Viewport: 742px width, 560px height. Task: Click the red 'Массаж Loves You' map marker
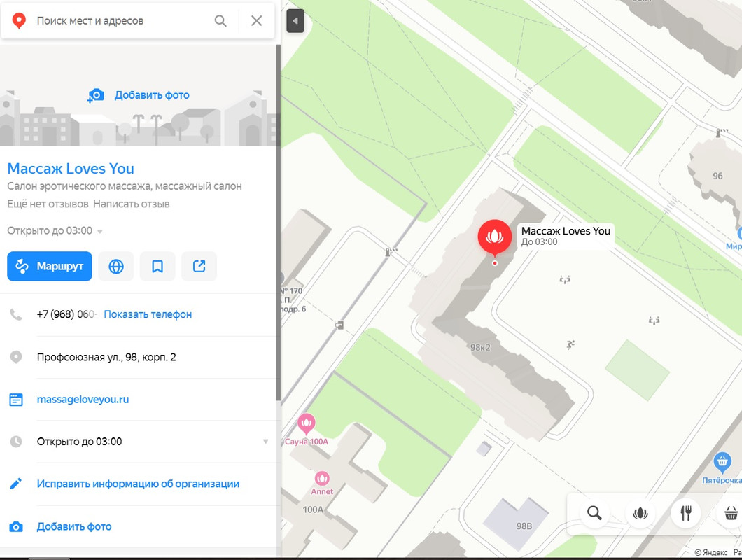tap(494, 237)
